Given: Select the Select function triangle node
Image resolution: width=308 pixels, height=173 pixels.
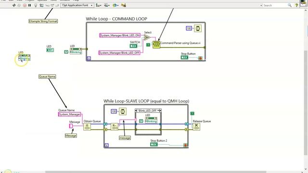Looking at the screenshot, I should point(147,37).
